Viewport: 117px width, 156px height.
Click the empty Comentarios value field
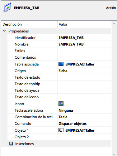click(x=84, y=57)
